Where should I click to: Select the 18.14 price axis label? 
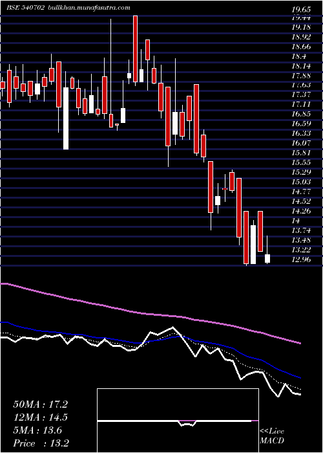301,66
